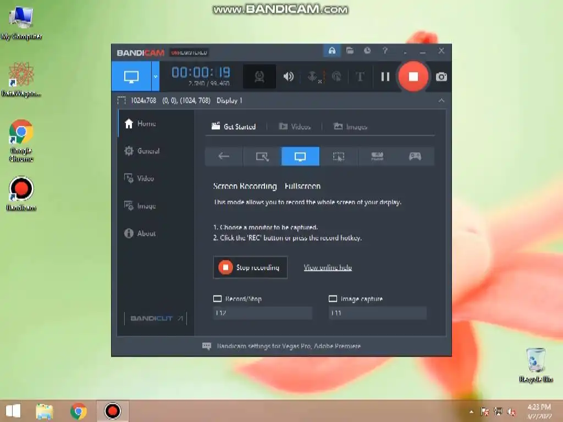Collapse the panel with the chevron up

[x=441, y=101]
